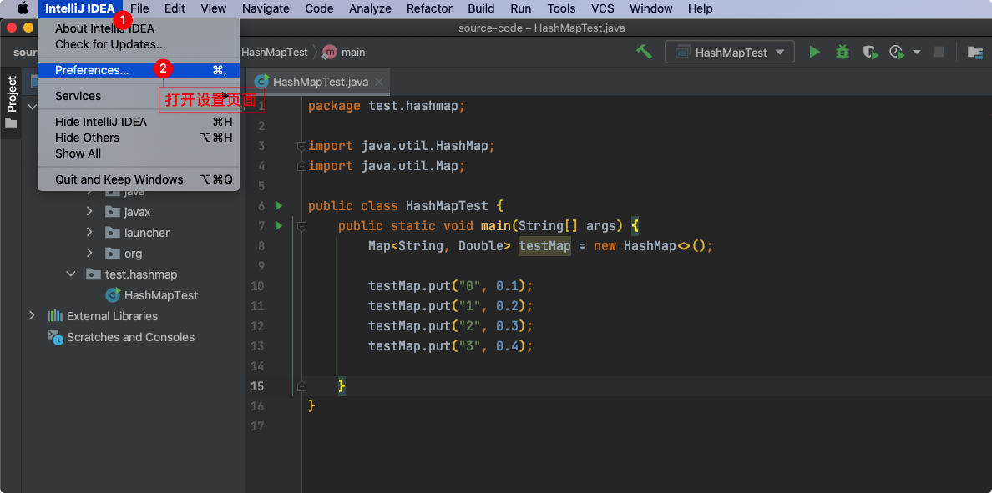Build the project with the hammer icon
This screenshot has height=493, width=992.
coord(644,52)
